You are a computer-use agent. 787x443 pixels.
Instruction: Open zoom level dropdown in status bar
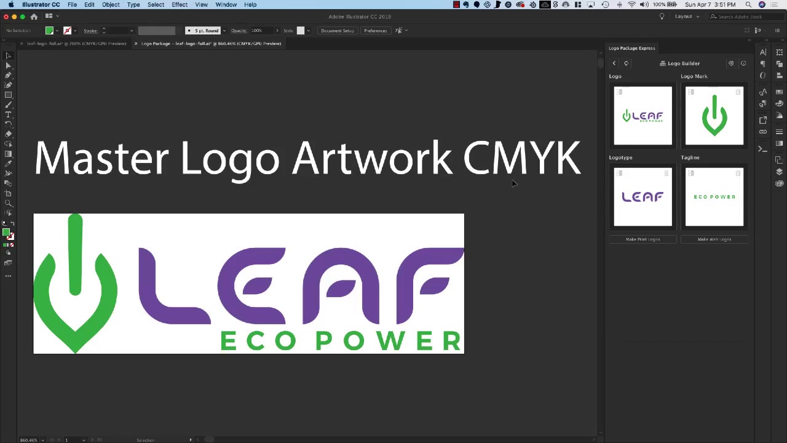coord(43,440)
